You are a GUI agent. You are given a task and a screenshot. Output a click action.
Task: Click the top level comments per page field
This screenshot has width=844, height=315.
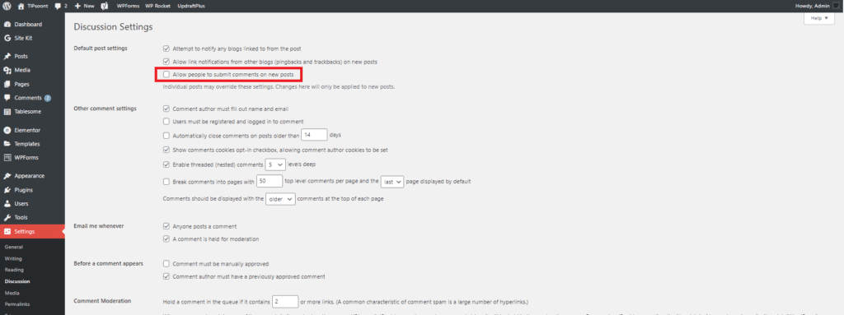(x=270, y=181)
